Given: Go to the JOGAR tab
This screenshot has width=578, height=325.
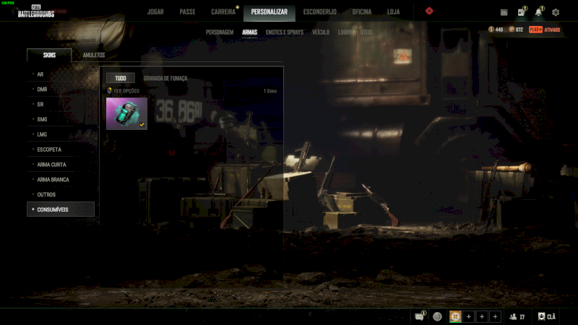Looking at the screenshot, I should (x=155, y=12).
